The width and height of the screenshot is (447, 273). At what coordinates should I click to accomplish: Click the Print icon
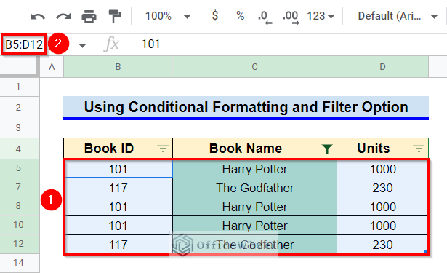point(89,17)
